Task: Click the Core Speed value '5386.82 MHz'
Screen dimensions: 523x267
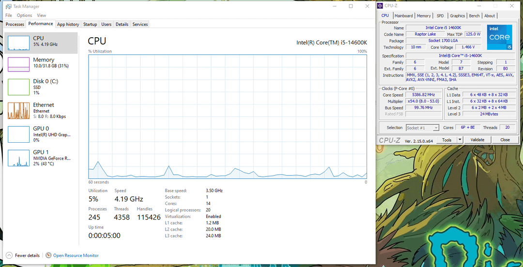Action: tap(424, 95)
